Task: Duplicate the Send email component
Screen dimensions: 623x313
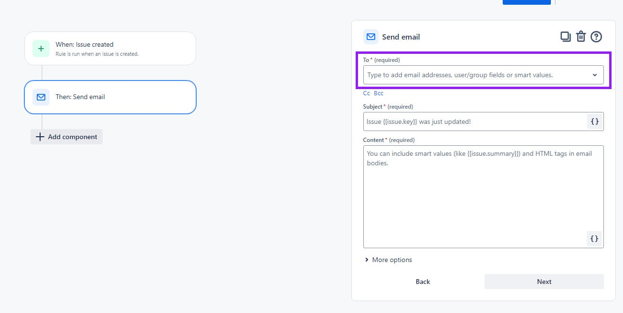Action: [566, 37]
